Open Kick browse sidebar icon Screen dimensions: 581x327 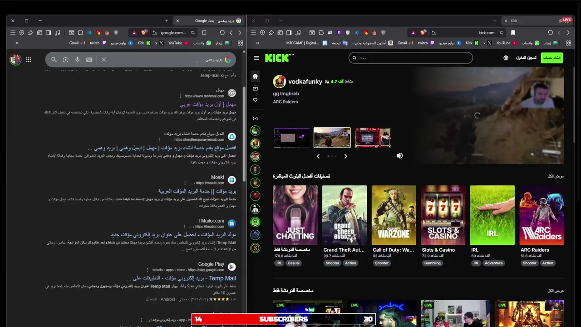pos(255,88)
